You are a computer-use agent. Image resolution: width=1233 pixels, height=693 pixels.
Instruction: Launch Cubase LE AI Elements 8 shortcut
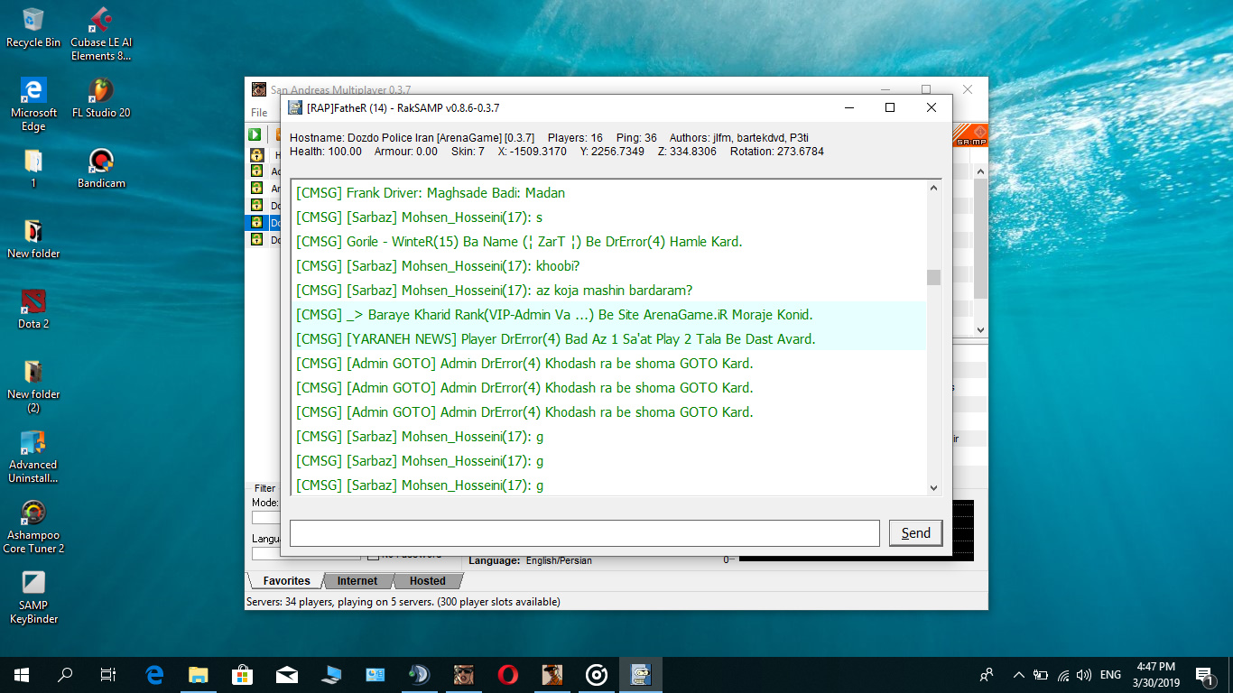101,34
